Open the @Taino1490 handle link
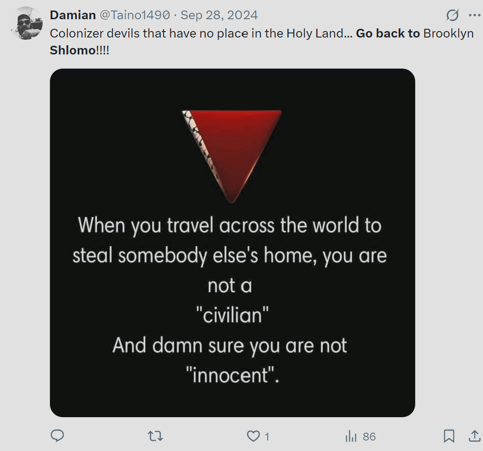Screen dimensions: 483x451 135,15
